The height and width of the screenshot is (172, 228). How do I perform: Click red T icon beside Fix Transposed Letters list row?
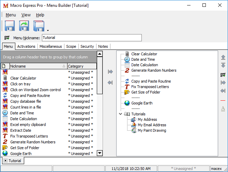coord(5,136)
